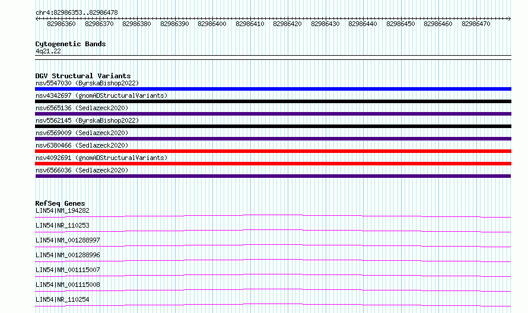Click the chr4:82986353..82986478 region label
Viewport: 528px width, 313px height.
tap(77, 13)
